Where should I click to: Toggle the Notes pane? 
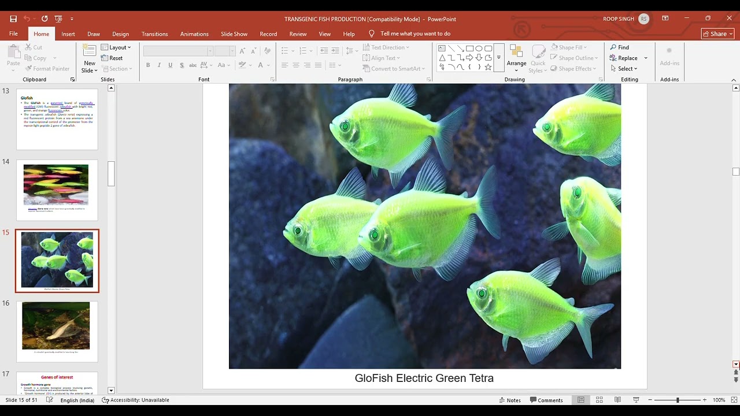coord(509,400)
